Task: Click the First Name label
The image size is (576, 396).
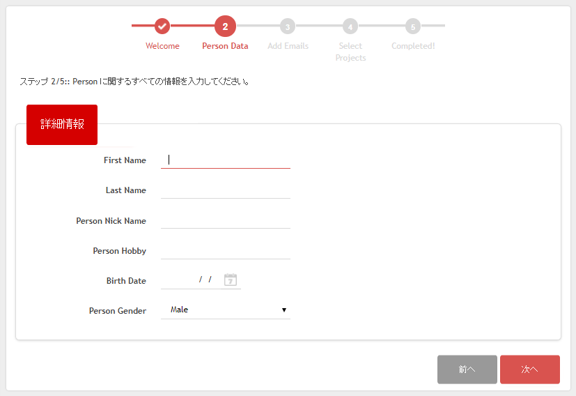Action: [x=125, y=160]
